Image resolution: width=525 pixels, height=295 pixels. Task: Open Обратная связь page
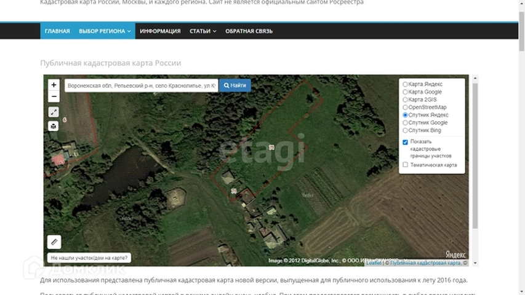point(249,31)
